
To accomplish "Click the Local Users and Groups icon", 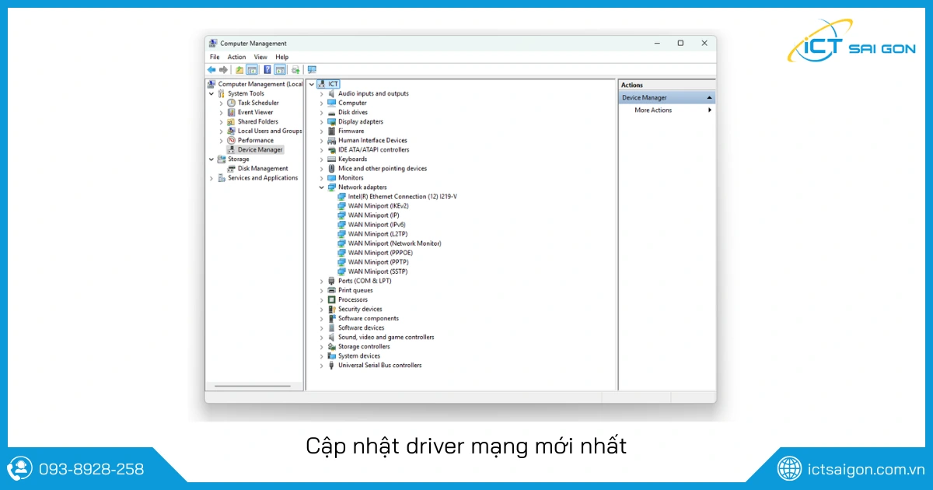I will click(x=231, y=131).
